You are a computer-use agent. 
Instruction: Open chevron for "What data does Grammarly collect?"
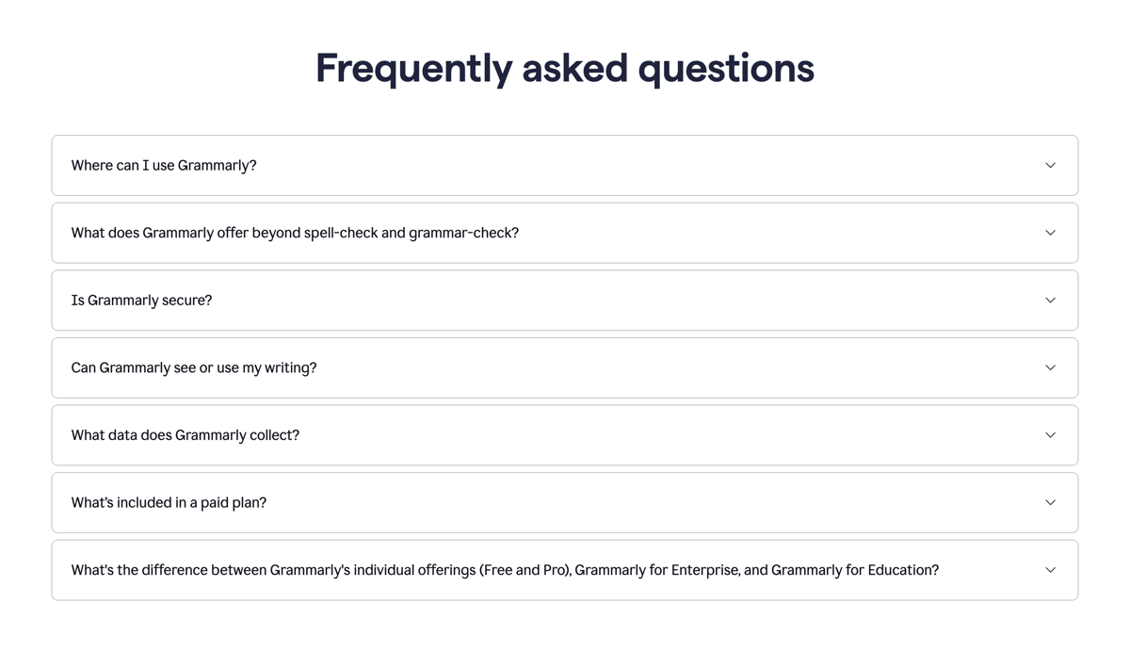tap(1050, 434)
